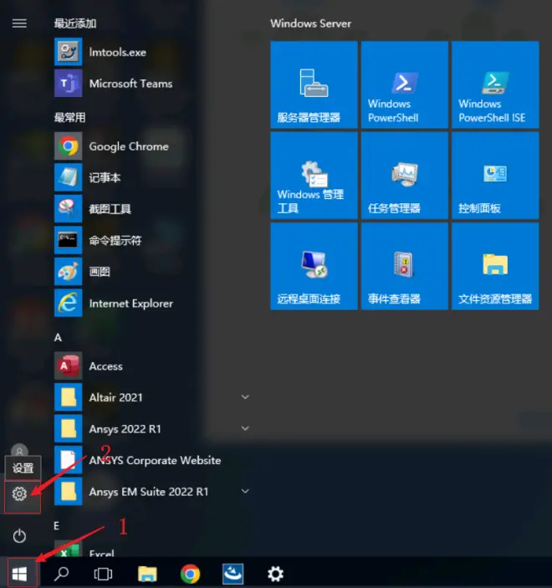
Task: Expand the Start hamburger menu
Action: tap(19, 23)
